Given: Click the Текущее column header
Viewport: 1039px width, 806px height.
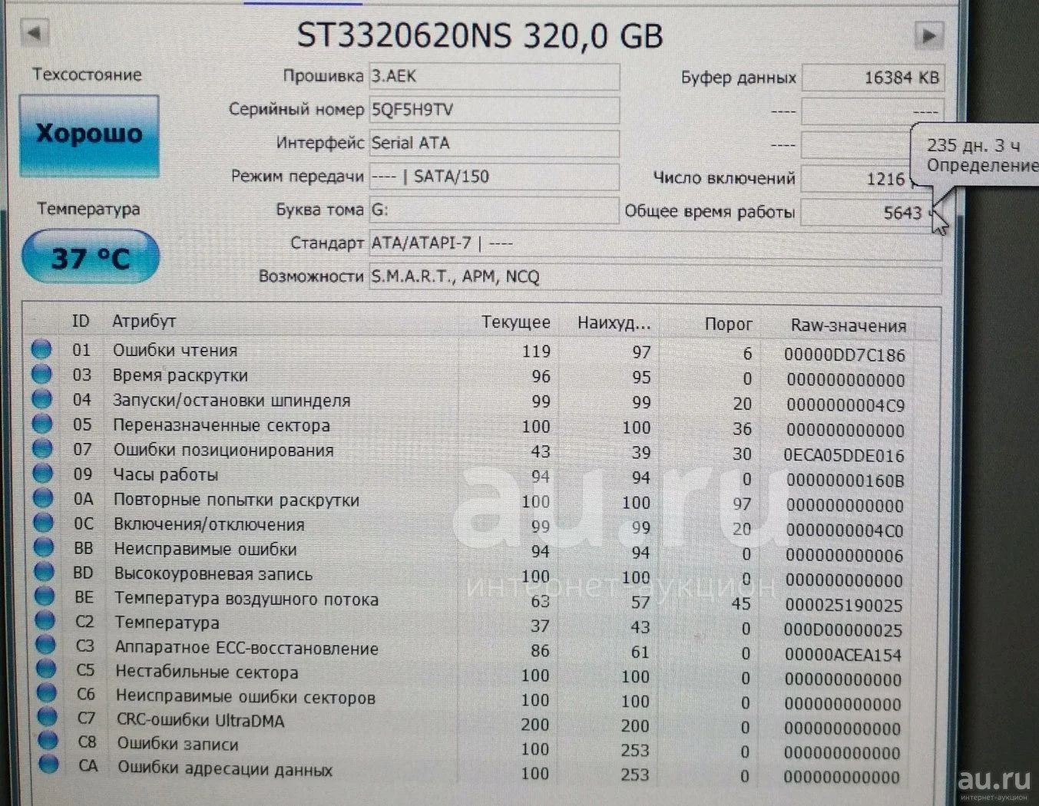Looking at the screenshot, I should (515, 322).
